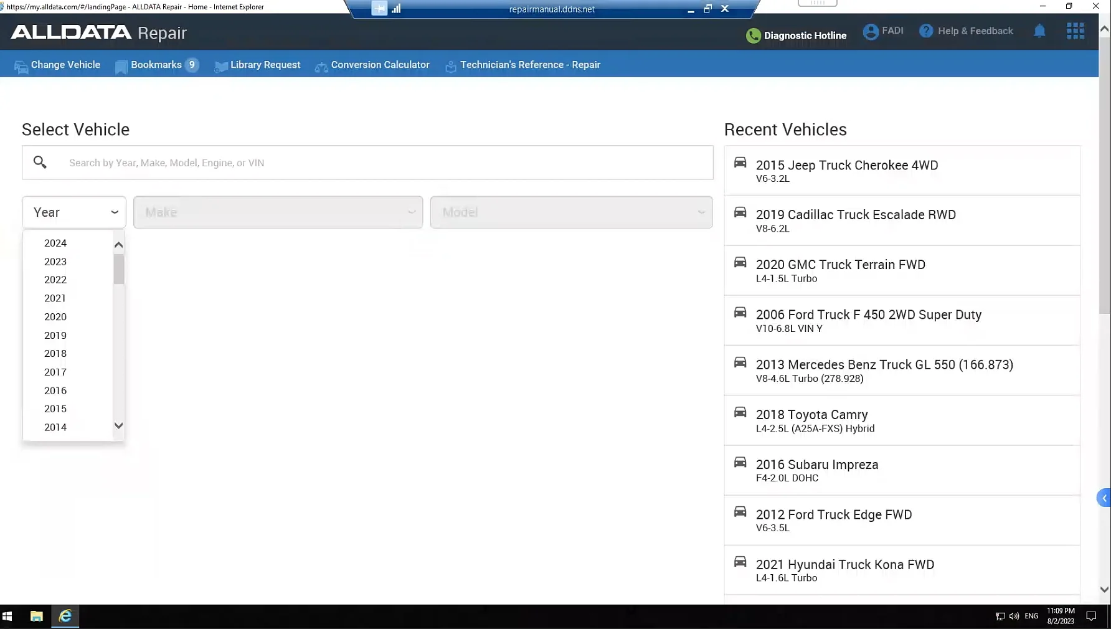1111x629 pixels.
Task: Select year 2021 from the list
Action: pyautogui.click(x=55, y=298)
